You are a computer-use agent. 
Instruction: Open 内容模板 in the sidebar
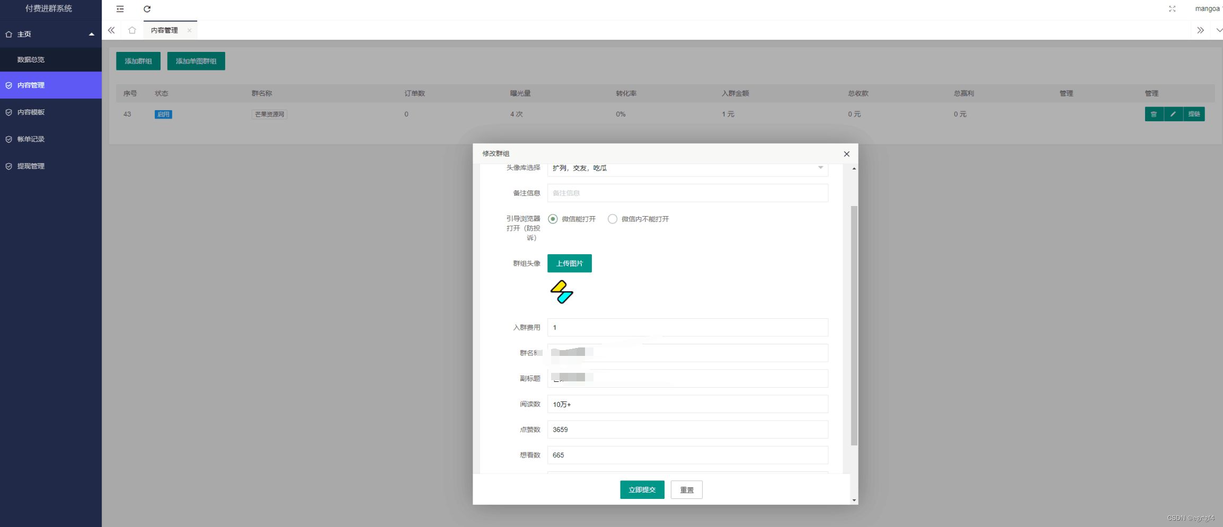pos(31,112)
